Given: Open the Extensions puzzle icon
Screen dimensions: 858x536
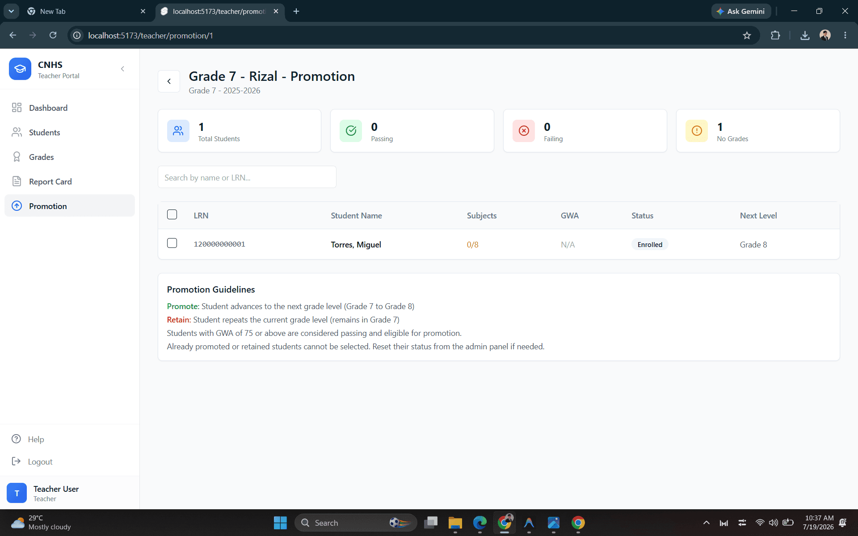Looking at the screenshot, I should coord(775,35).
